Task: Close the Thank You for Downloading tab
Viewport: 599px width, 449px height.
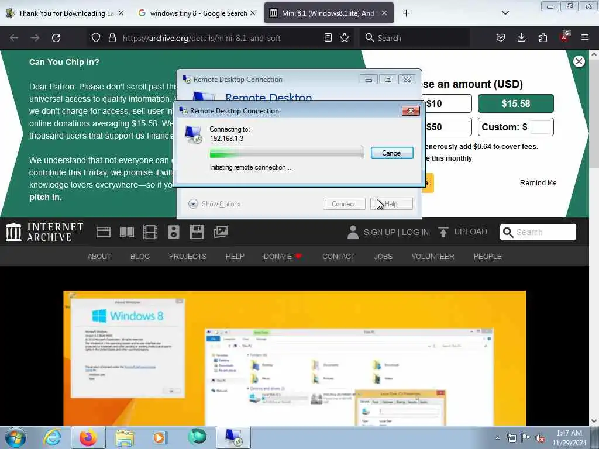Action: tap(121, 13)
